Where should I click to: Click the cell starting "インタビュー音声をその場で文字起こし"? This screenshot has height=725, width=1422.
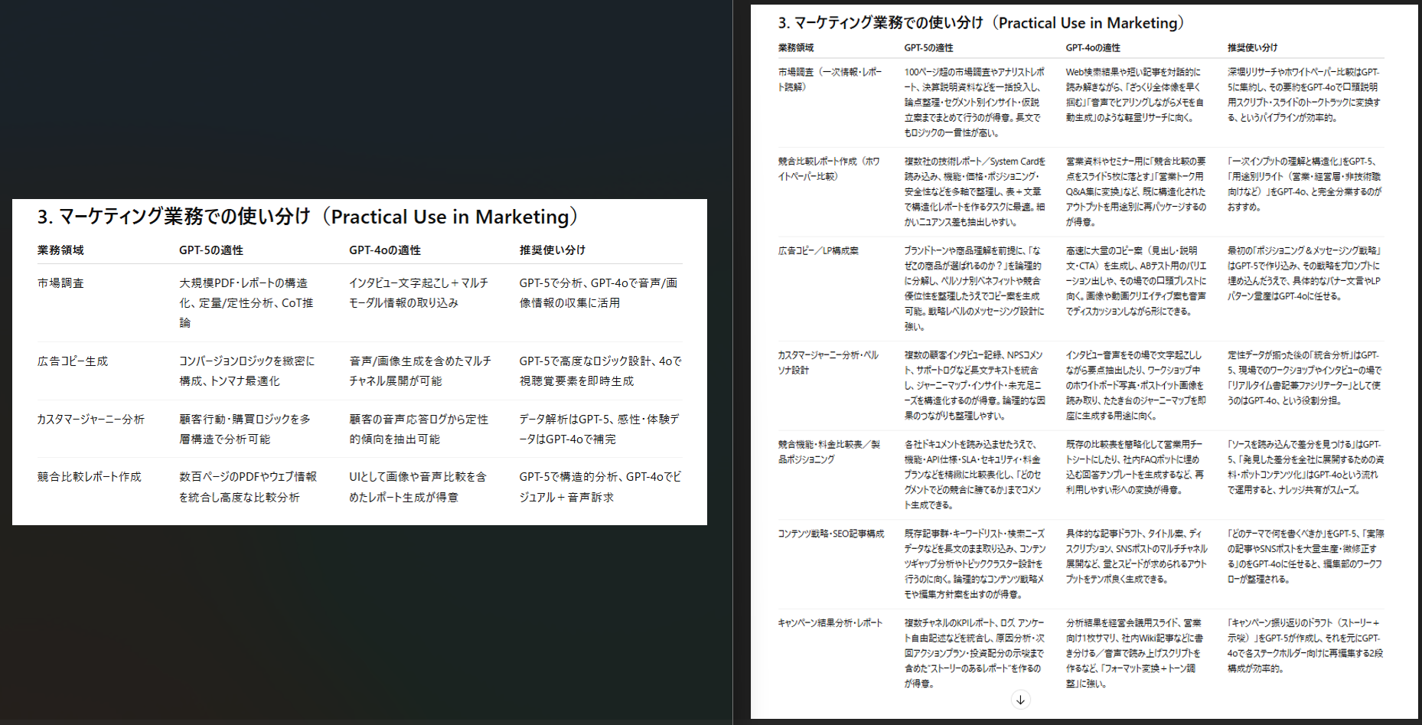coord(1136,386)
